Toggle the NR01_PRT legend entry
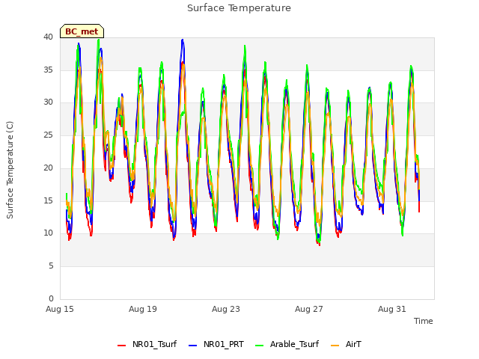 click(x=216, y=344)
